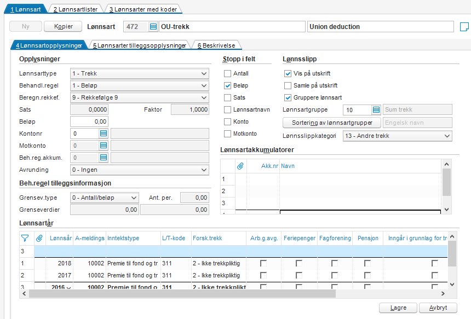Screen dimensions: 471x319
Task: Uncheck the Beløp stop-in-field checkbox
Action: tap(228, 85)
